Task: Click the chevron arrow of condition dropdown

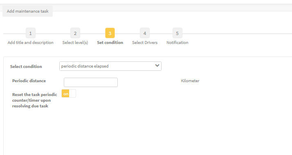Action: 157,65
